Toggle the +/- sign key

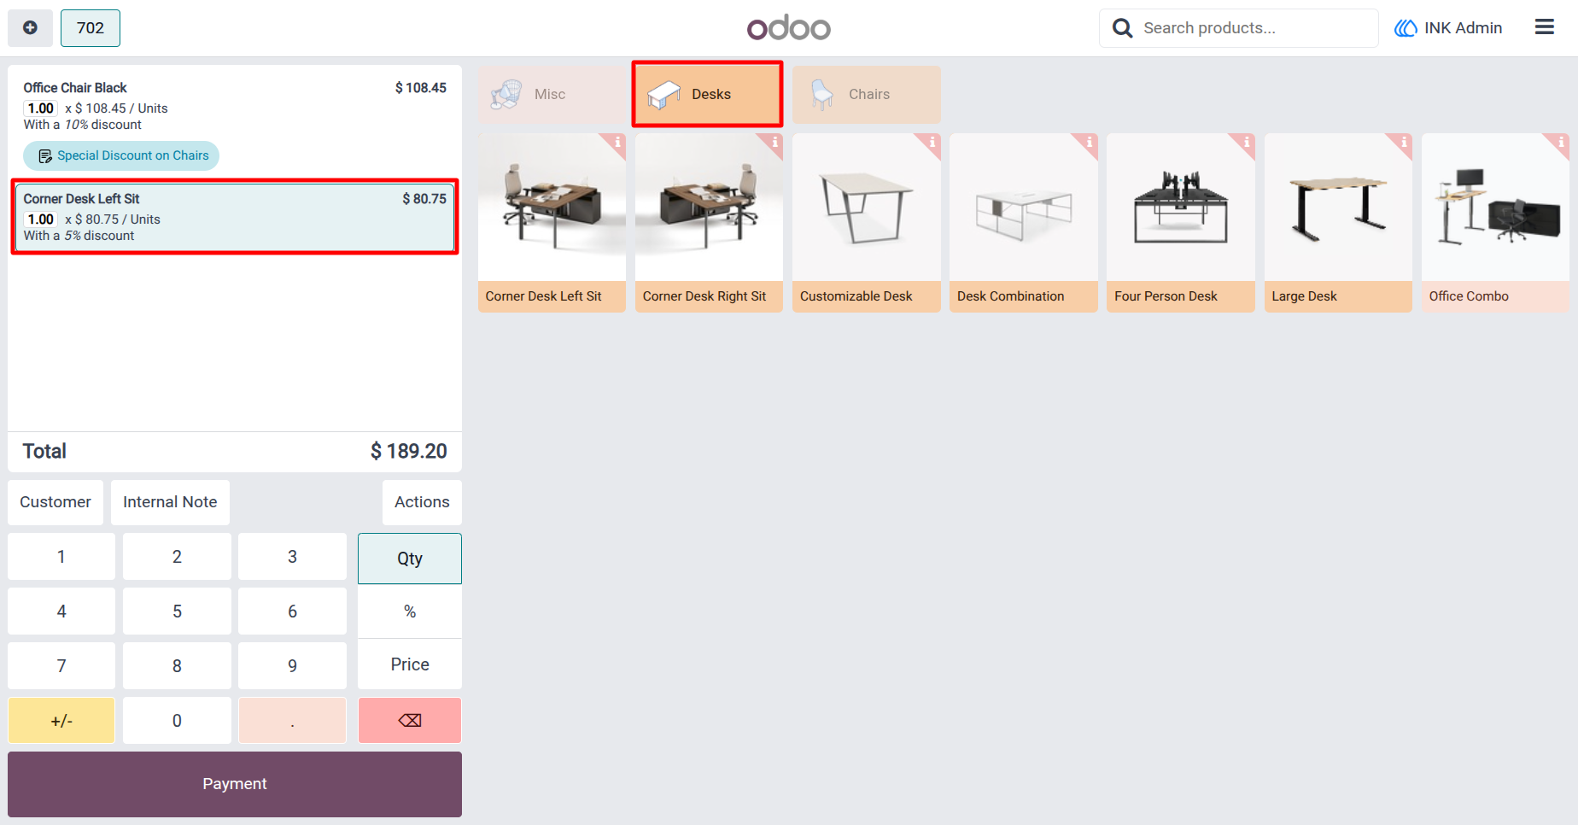tap(61, 720)
